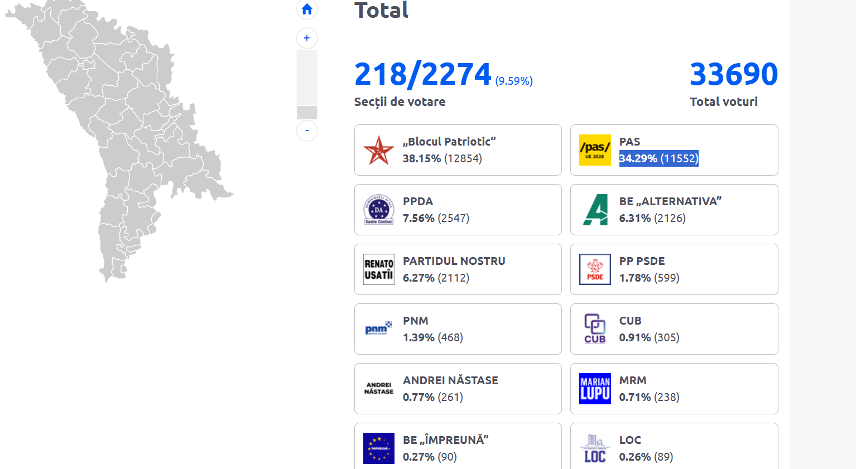Click the home reset map icon
The height and width of the screenshot is (469, 856).
pos(307,9)
